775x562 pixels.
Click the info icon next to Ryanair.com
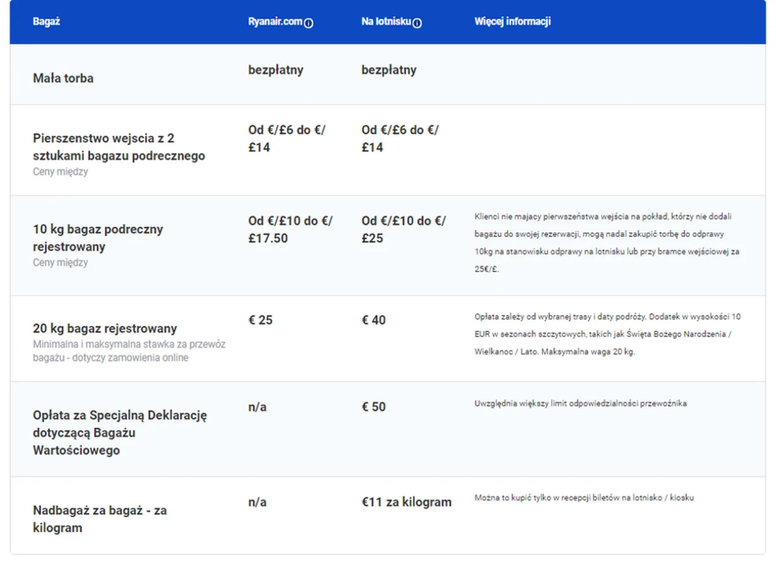click(x=309, y=22)
